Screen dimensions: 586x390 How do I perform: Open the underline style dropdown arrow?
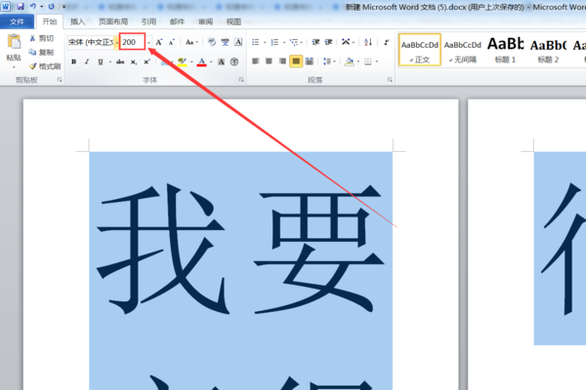point(109,62)
